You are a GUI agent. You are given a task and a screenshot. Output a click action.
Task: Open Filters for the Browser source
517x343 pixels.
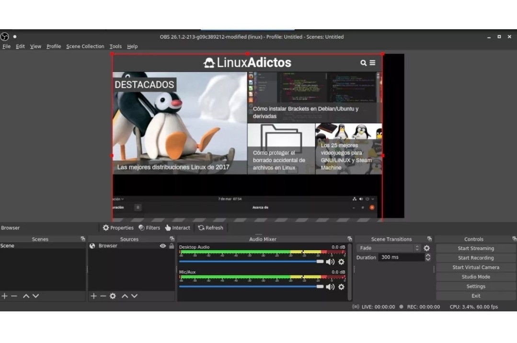point(149,228)
